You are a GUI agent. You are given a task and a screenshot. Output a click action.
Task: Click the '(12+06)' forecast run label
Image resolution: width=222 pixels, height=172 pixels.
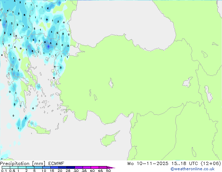(211, 164)
